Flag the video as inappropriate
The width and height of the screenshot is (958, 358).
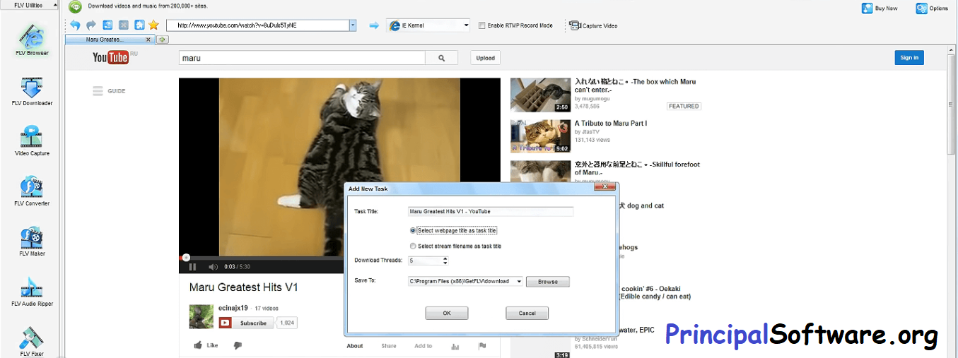pyautogui.click(x=482, y=346)
